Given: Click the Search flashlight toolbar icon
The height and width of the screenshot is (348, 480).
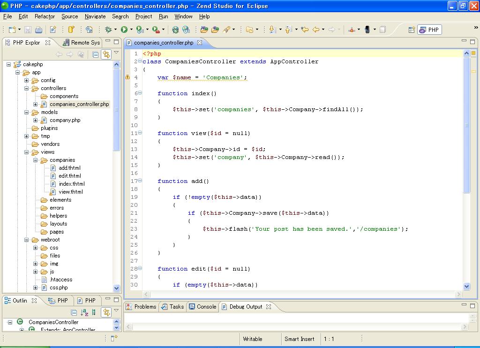Looking at the screenshot, I should pyautogui.click(x=226, y=30).
